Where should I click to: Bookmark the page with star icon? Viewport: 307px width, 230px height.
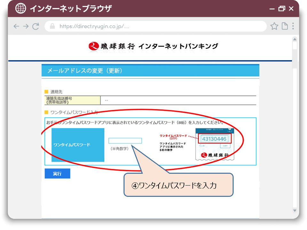[x=274, y=26]
